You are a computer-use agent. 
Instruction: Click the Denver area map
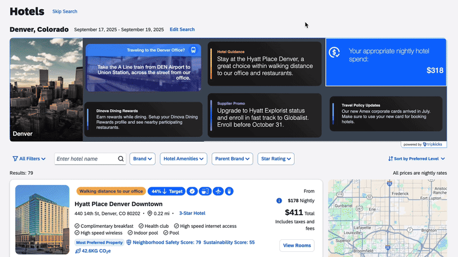(388, 218)
